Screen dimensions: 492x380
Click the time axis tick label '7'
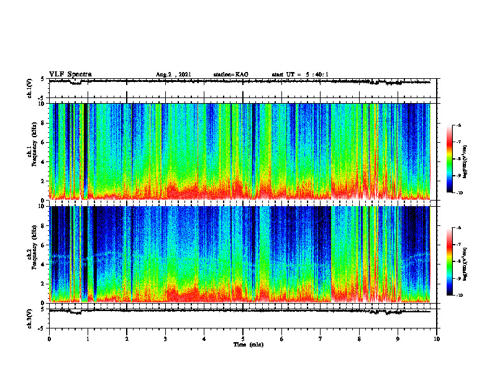321,339
